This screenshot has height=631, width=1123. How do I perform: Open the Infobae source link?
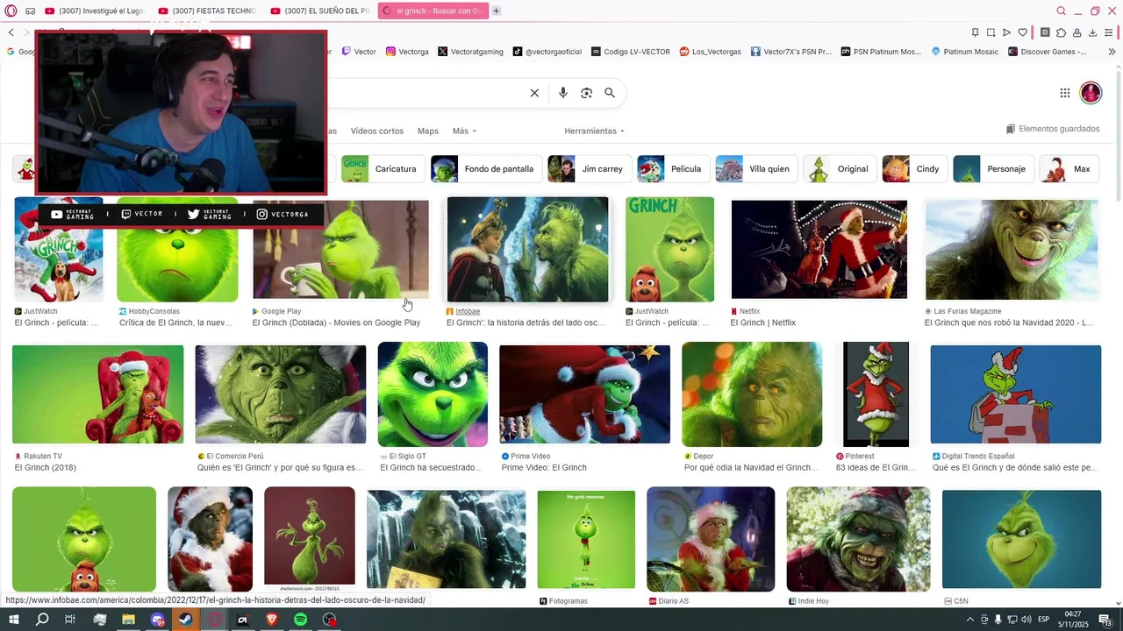(468, 311)
